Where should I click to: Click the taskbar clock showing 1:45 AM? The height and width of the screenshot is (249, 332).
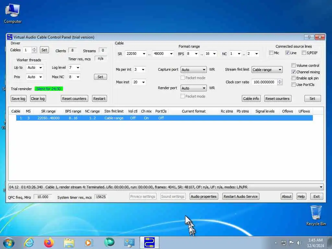click(x=315, y=243)
